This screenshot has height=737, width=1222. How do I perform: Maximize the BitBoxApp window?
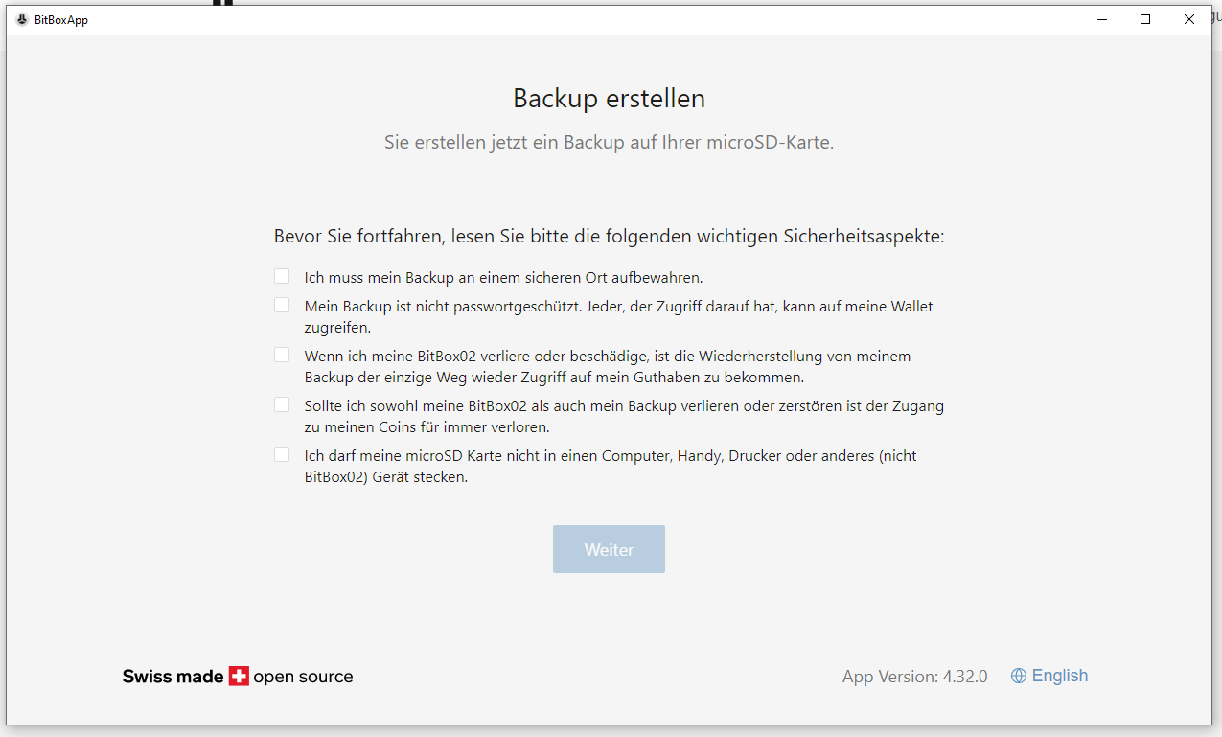pyautogui.click(x=1144, y=19)
